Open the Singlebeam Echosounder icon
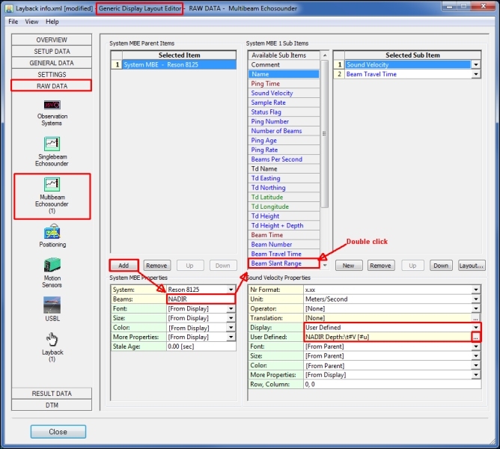This screenshot has width=500, height=449. click(x=52, y=142)
